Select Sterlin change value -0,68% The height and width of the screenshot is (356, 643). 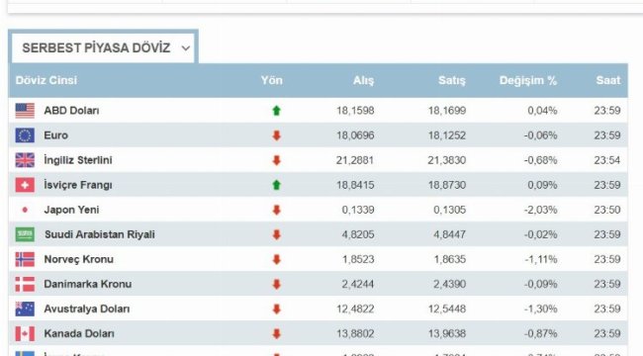click(x=540, y=160)
